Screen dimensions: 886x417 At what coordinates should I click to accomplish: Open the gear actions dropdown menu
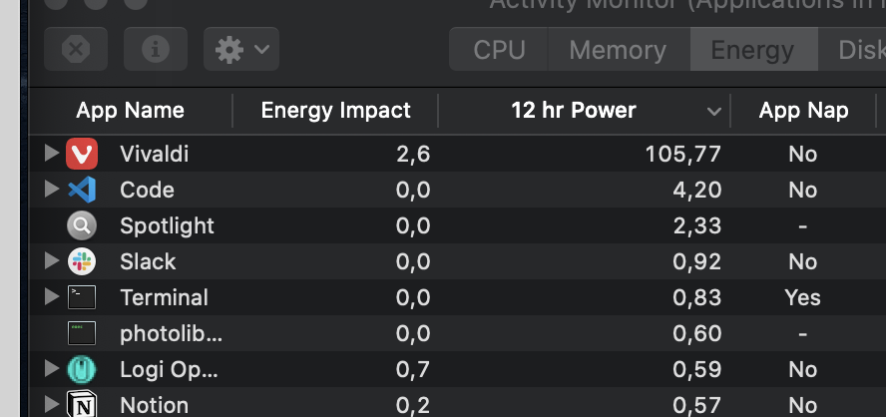pyautogui.click(x=240, y=49)
